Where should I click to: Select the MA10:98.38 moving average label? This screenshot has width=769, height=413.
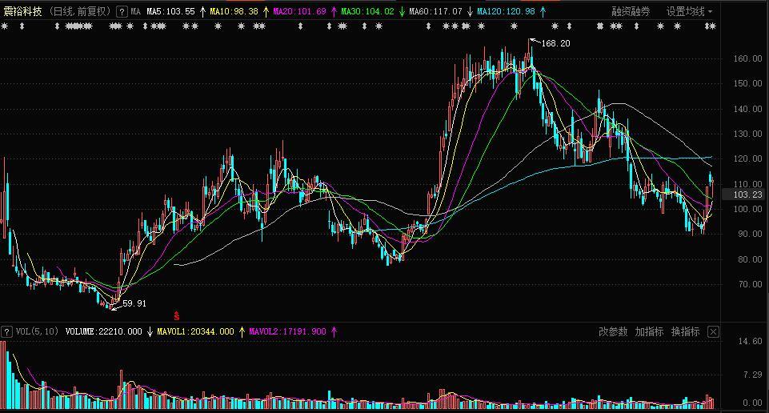(x=234, y=11)
